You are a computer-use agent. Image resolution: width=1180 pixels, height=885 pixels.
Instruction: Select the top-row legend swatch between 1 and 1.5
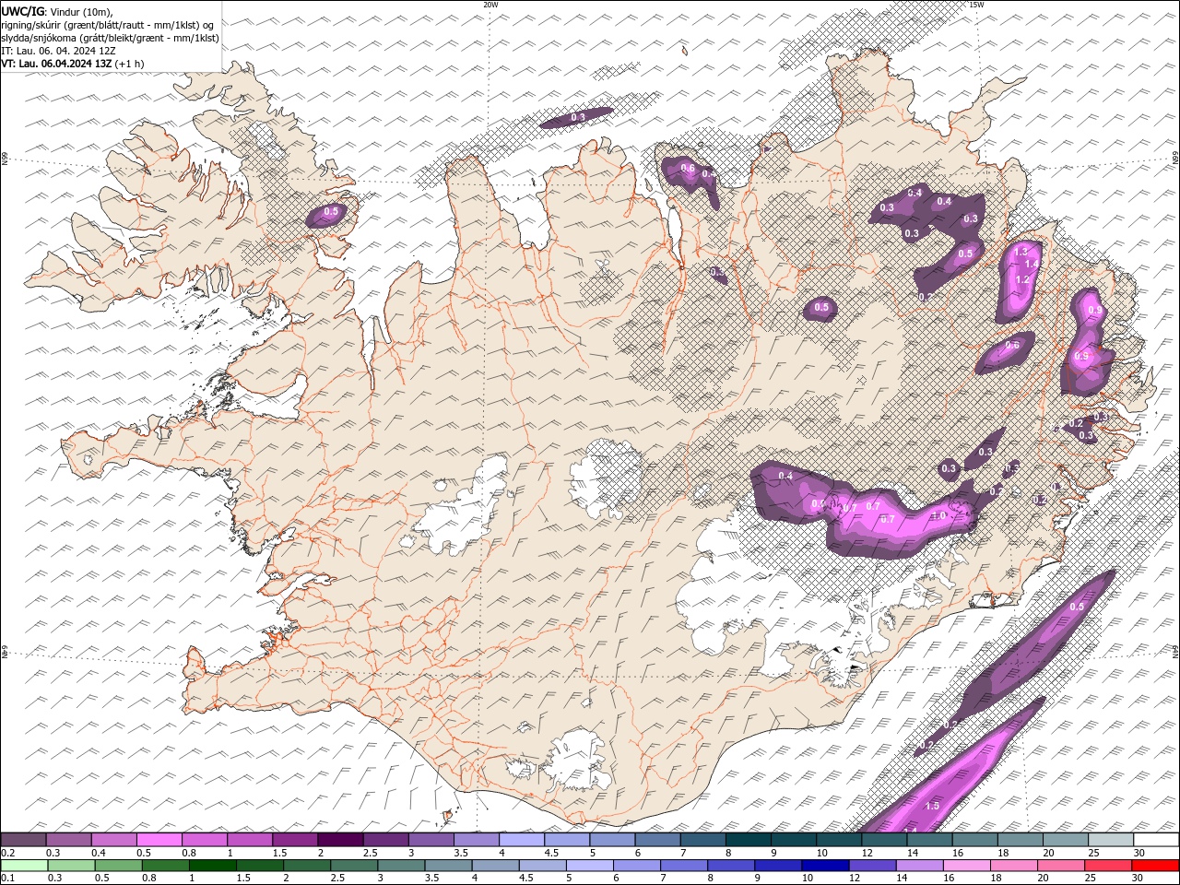click(250, 840)
